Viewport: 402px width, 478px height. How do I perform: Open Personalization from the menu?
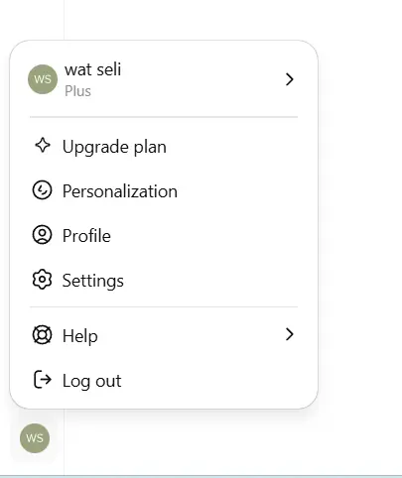coord(164,190)
